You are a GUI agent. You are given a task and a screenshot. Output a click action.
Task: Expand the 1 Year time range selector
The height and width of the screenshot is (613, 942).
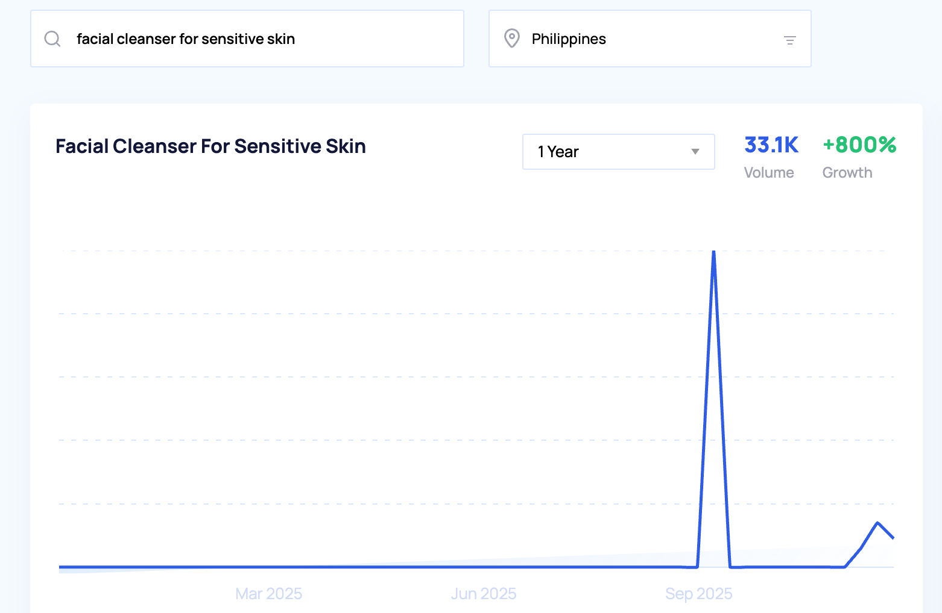click(618, 152)
